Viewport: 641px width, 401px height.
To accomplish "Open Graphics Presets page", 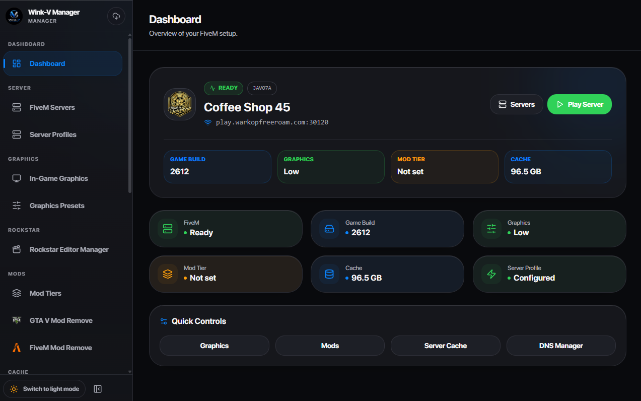I will [63, 206].
